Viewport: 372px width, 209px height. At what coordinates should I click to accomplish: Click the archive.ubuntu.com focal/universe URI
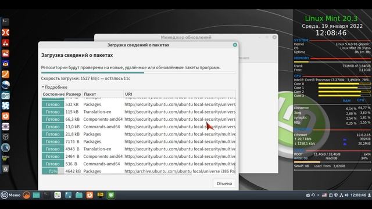click(180, 171)
